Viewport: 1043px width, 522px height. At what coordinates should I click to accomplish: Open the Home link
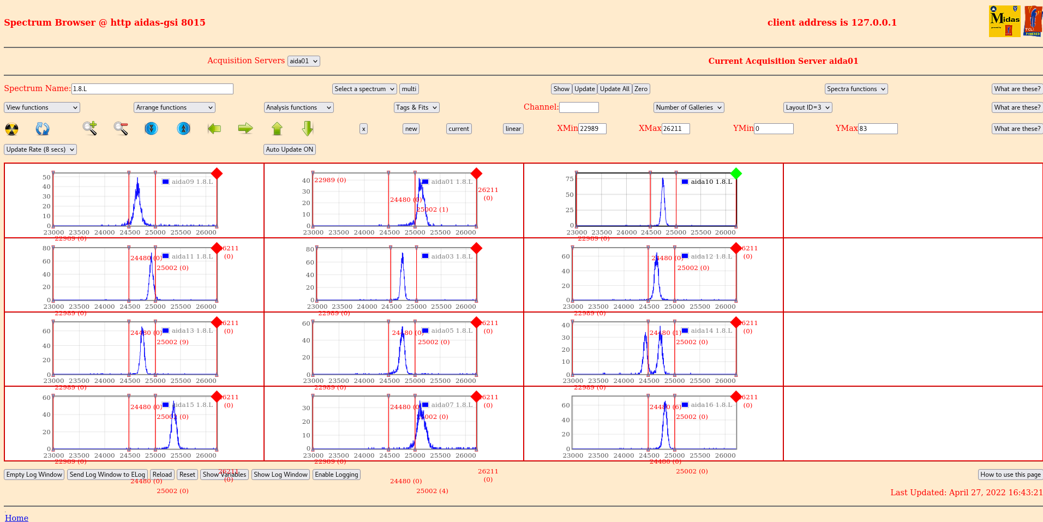(16, 518)
